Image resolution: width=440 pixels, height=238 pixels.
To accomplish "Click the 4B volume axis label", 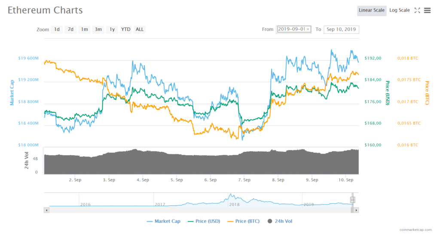I will [x=35, y=159].
